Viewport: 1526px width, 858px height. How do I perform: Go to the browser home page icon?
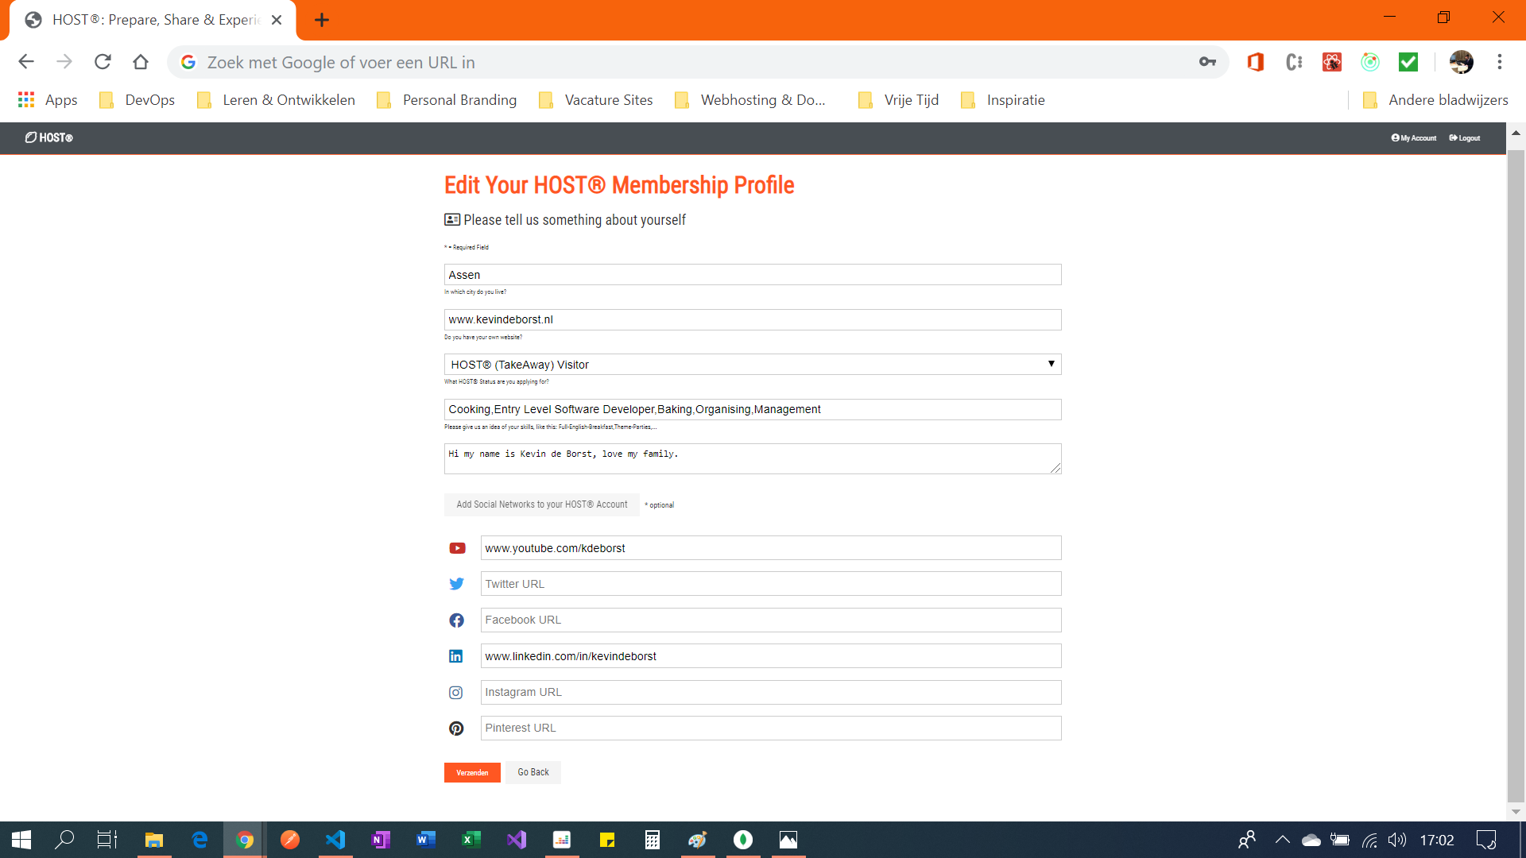[x=141, y=62]
